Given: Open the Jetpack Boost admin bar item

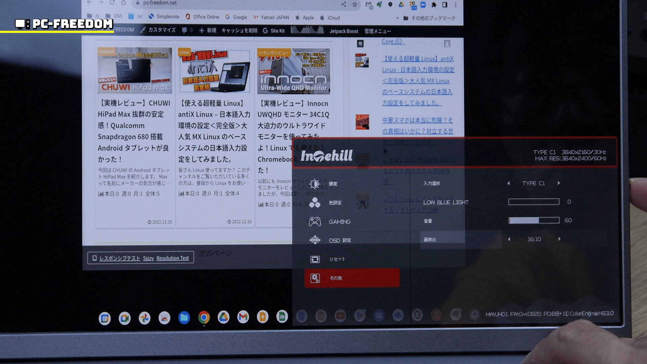Looking at the screenshot, I should [x=344, y=31].
